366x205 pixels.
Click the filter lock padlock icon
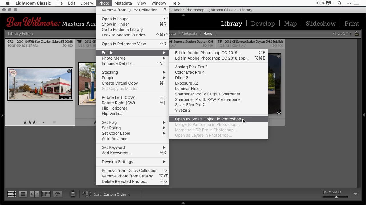pyautogui.click(x=357, y=33)
